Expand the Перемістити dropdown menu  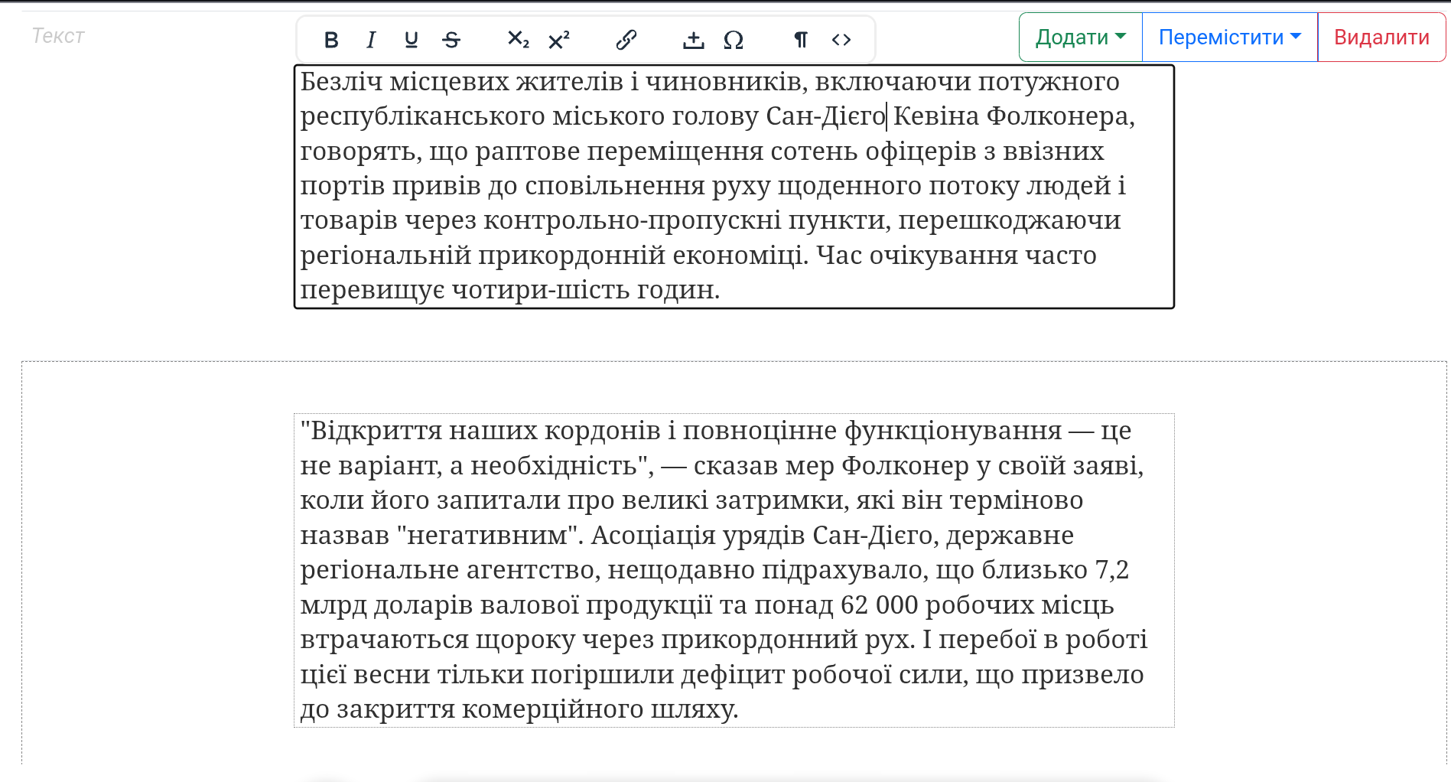(1229, 37)
